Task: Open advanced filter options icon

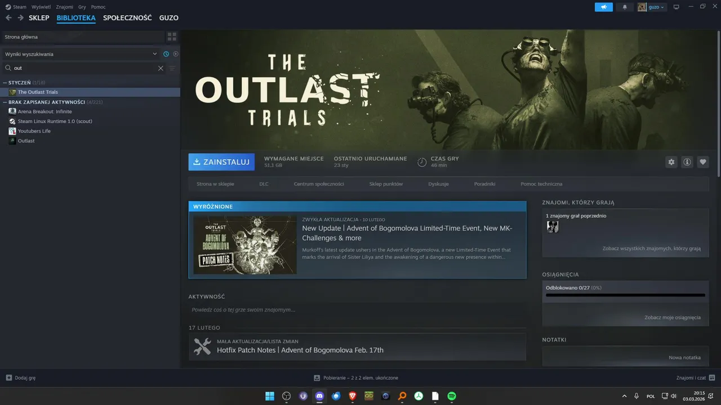Action: coord(172,68)
